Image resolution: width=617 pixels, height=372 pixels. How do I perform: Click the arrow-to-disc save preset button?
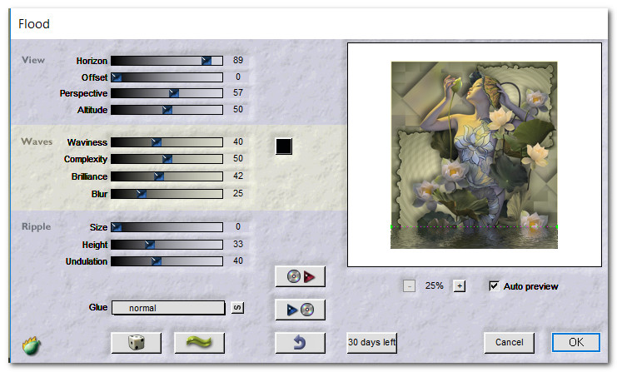[300, 310]
